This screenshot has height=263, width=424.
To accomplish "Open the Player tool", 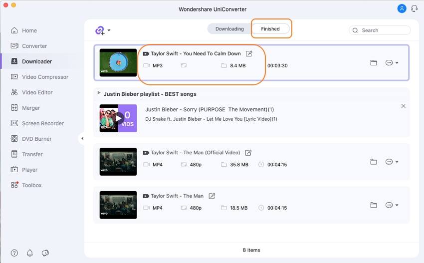I will pyautogui.click(x=24, y=170).
